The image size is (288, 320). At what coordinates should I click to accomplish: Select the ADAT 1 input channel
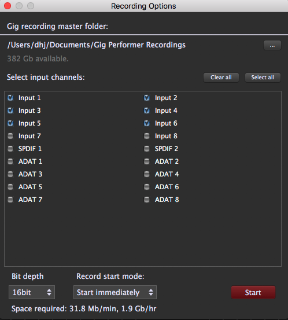click(x=10, y=161)
